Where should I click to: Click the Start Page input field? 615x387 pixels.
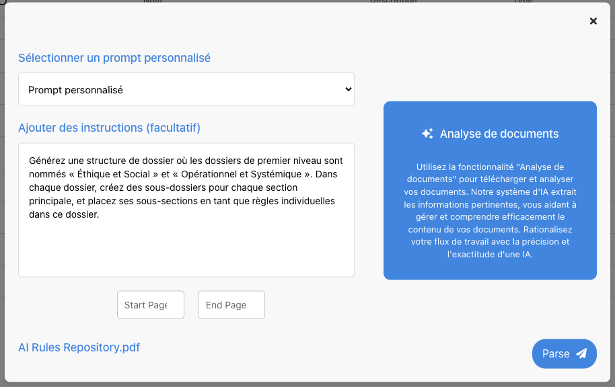pos(150,305)
